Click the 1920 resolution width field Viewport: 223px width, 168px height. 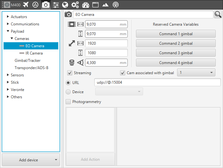point(106,43)
